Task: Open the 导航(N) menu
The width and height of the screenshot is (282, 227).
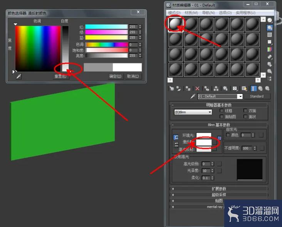Action: [x=208, y=13]
